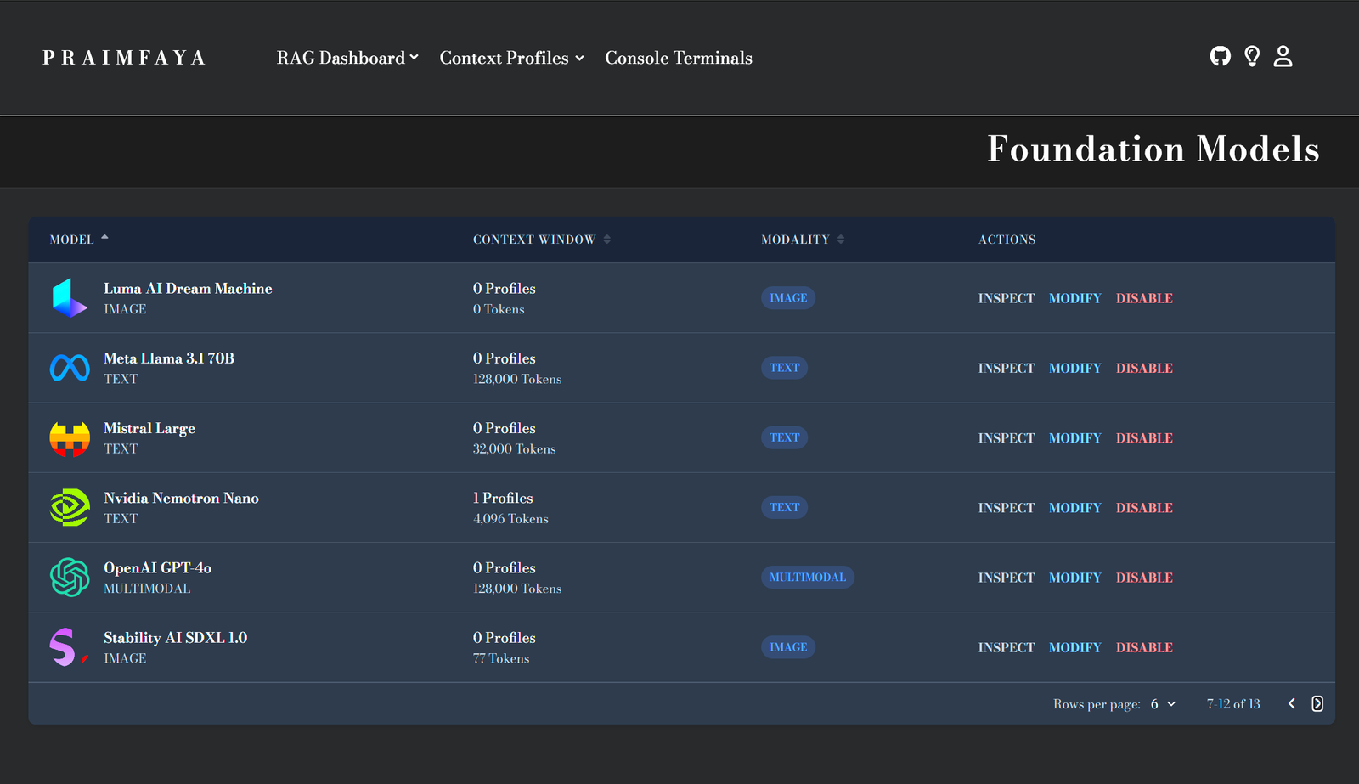
Task: Modify Meta Llama 3.1 70B
Action: click(x=1074, y=368)
